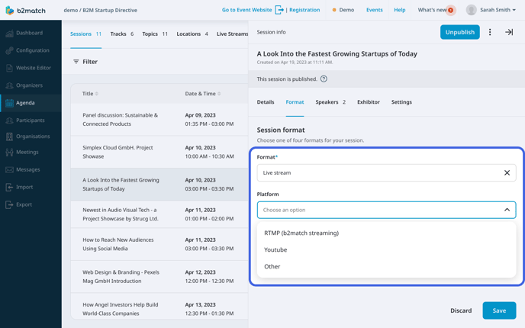This screenshot has height=328, width=525.
Task: Clear the Live stream format selection
Action: point(507,172)
